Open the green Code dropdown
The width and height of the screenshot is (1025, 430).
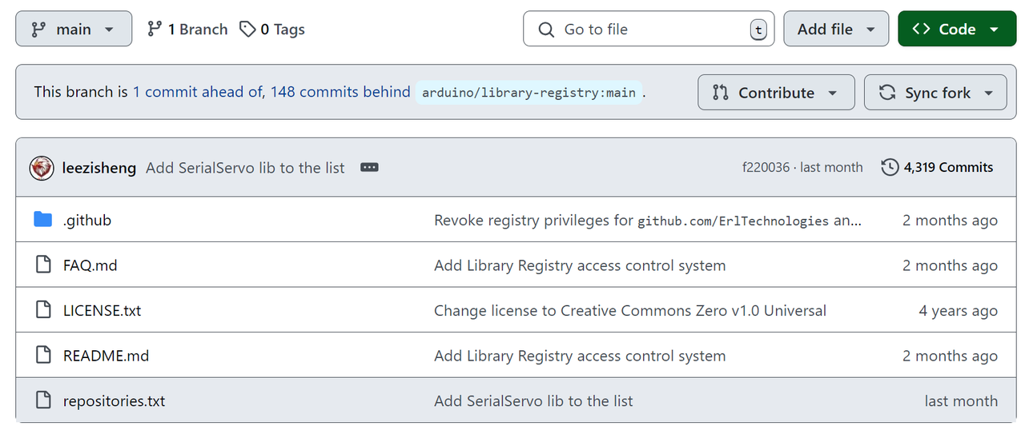[956, 30]
